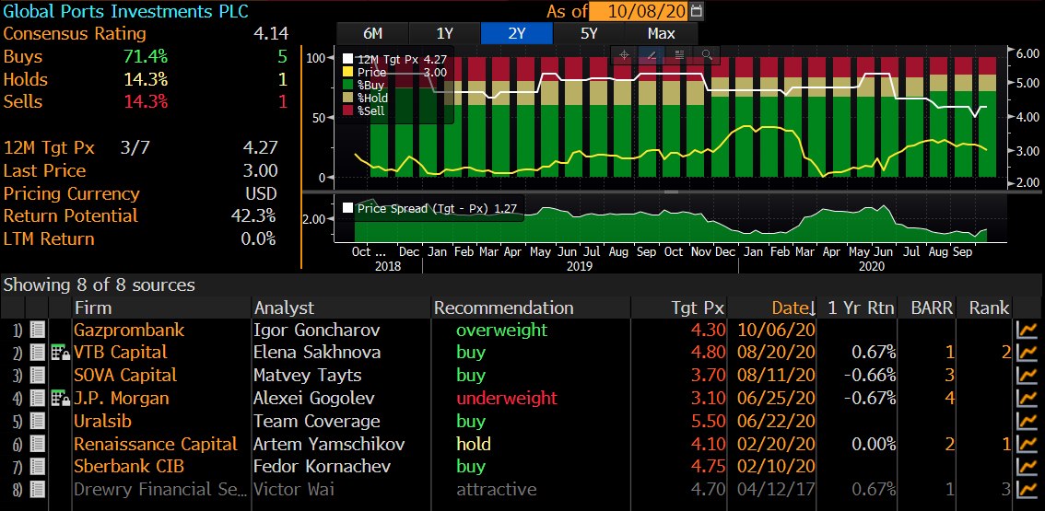Toggle the Price Spread legend series
The image size is (1045, 511).
pos(429,208)
